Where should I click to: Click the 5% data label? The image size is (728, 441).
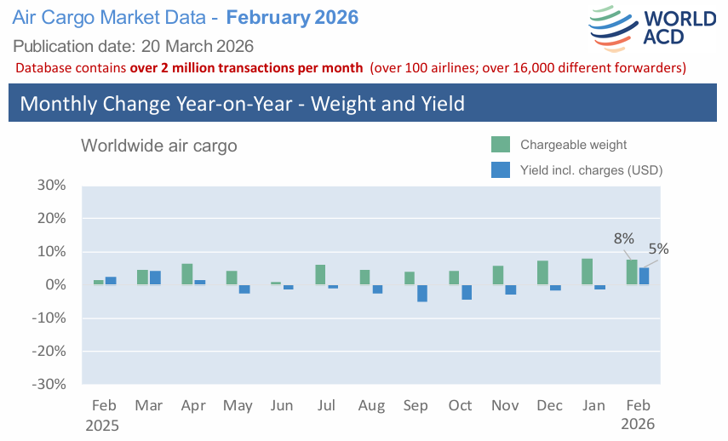[x=658, y=249]
